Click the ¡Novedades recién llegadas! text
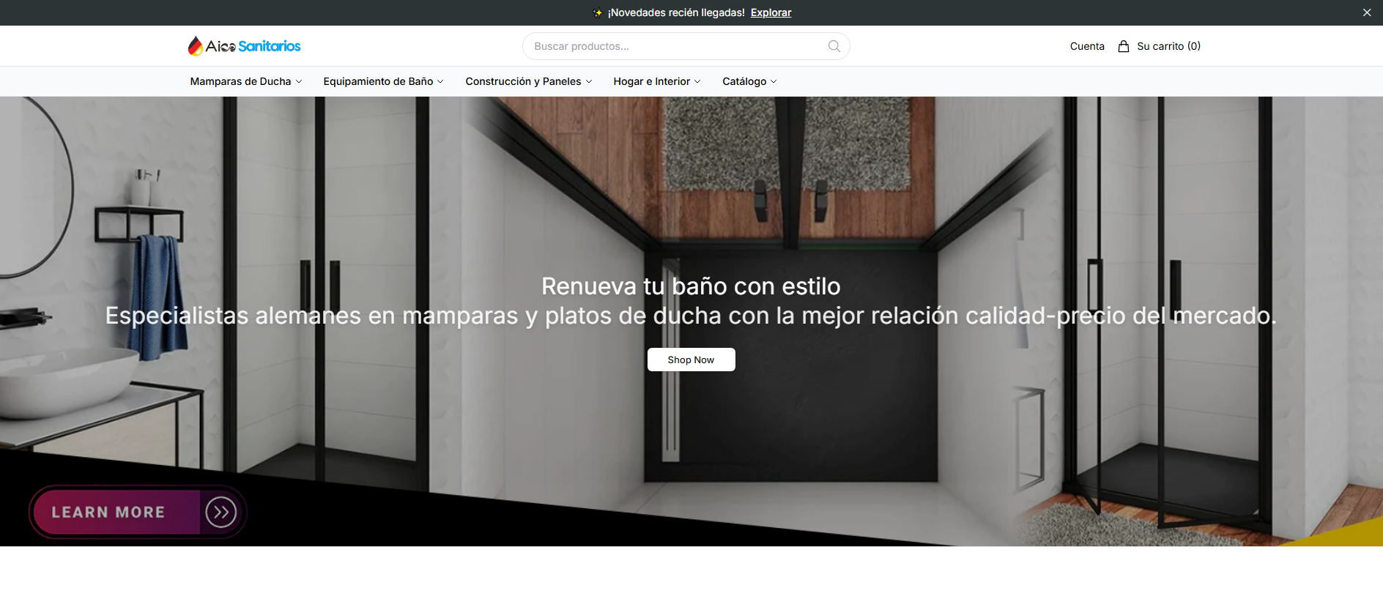 click(x=676, y=12)
